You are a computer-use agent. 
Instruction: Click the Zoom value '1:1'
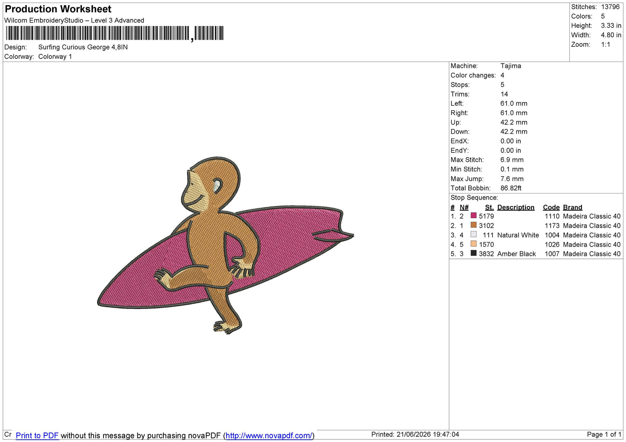pyautogui.click(x=605, y=45)
